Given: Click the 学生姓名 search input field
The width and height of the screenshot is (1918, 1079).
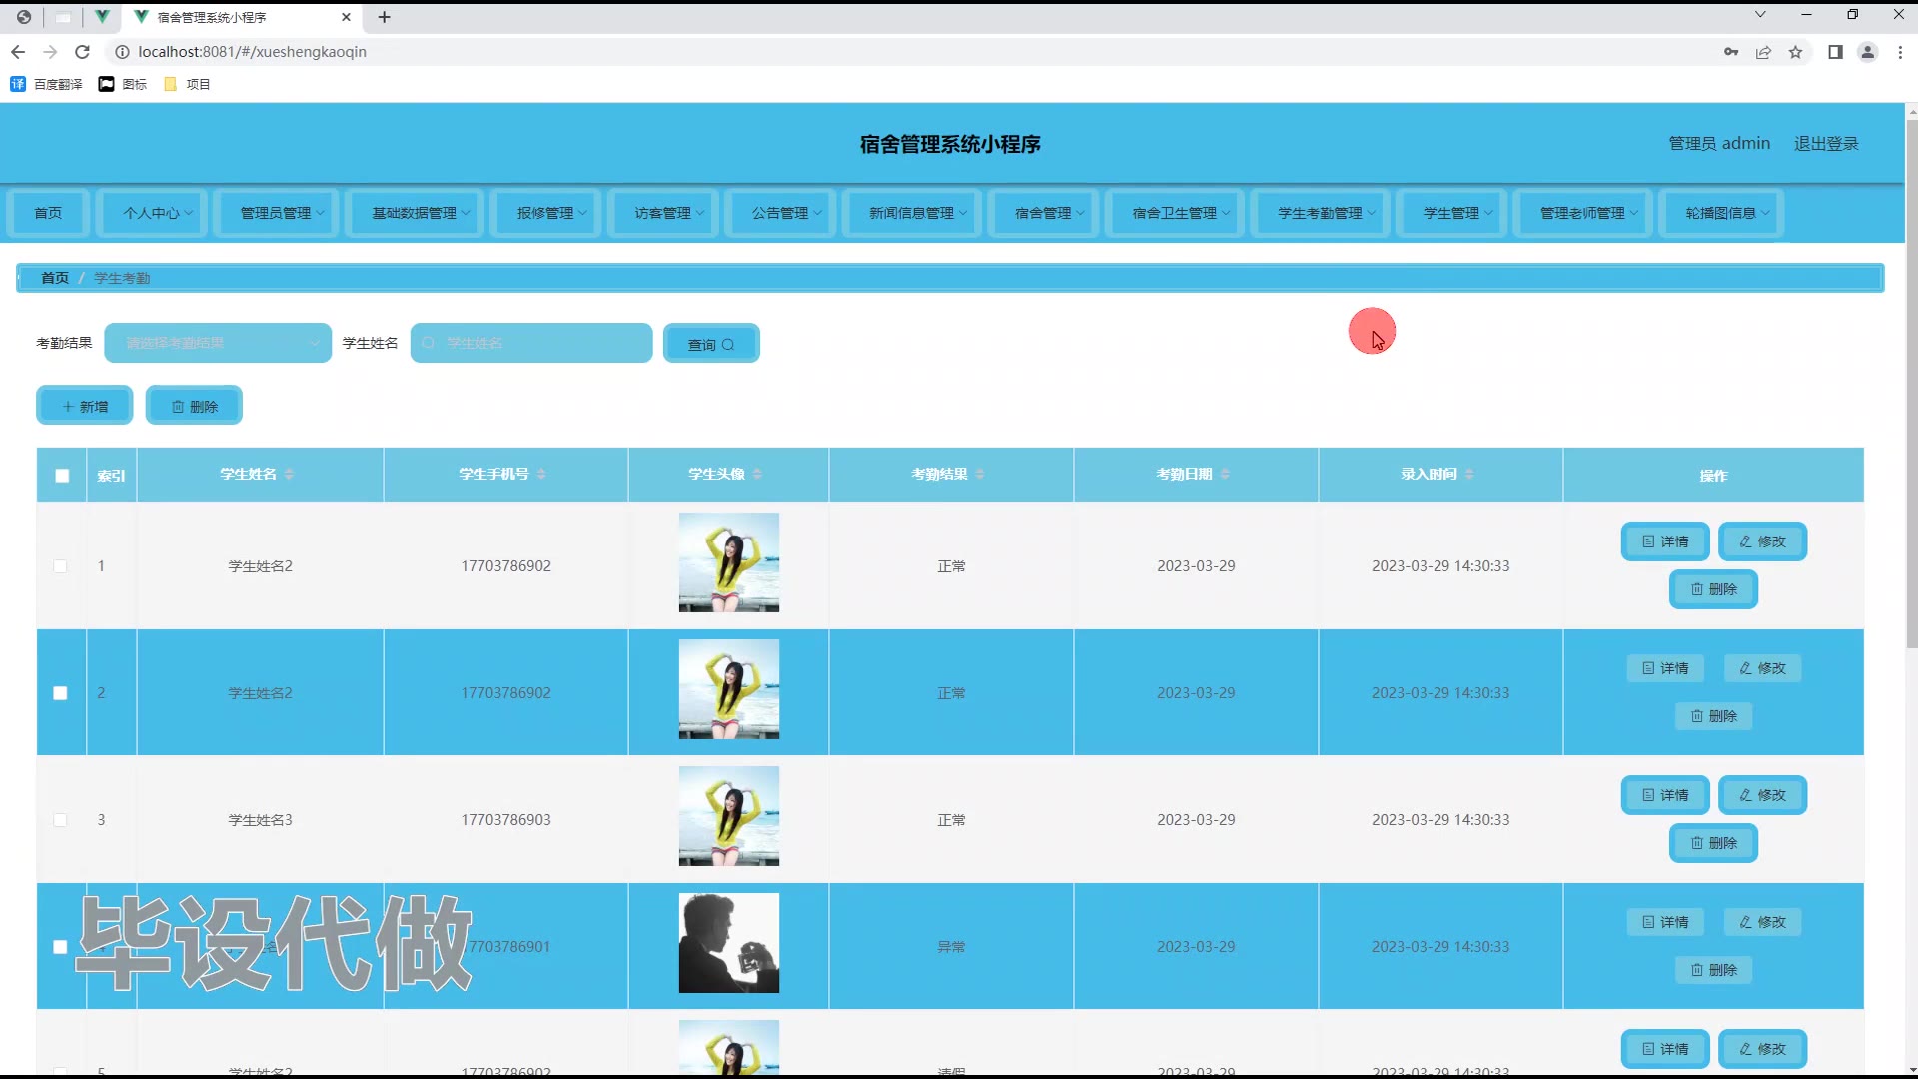Looking at the screenshot, I should (531, 343).
